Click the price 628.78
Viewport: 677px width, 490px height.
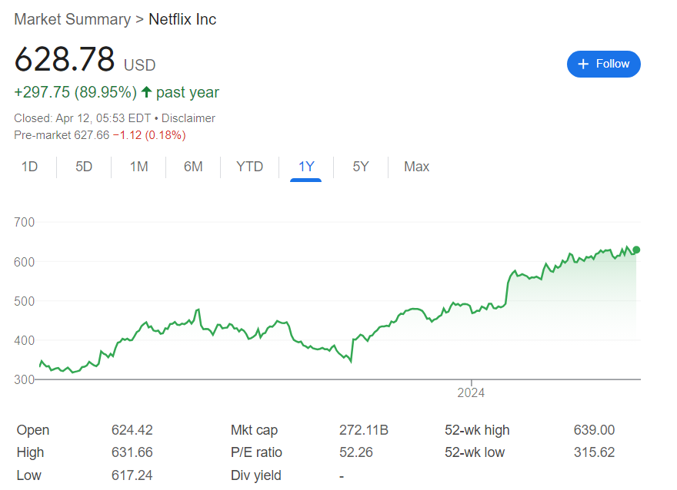[x=65, y=59]
